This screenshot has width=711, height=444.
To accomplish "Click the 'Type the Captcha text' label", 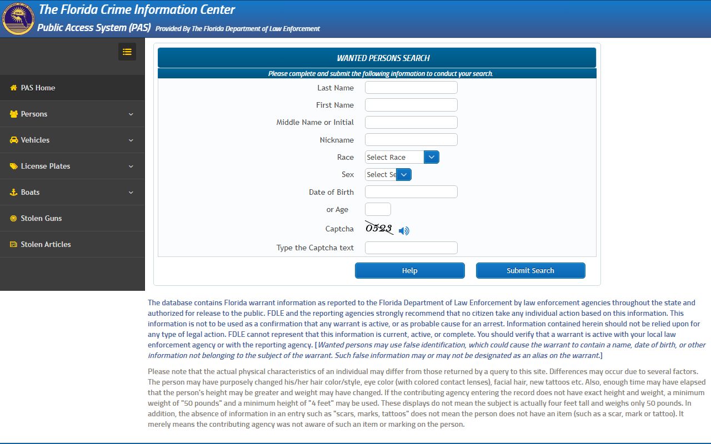I will (x=315, y=248).
